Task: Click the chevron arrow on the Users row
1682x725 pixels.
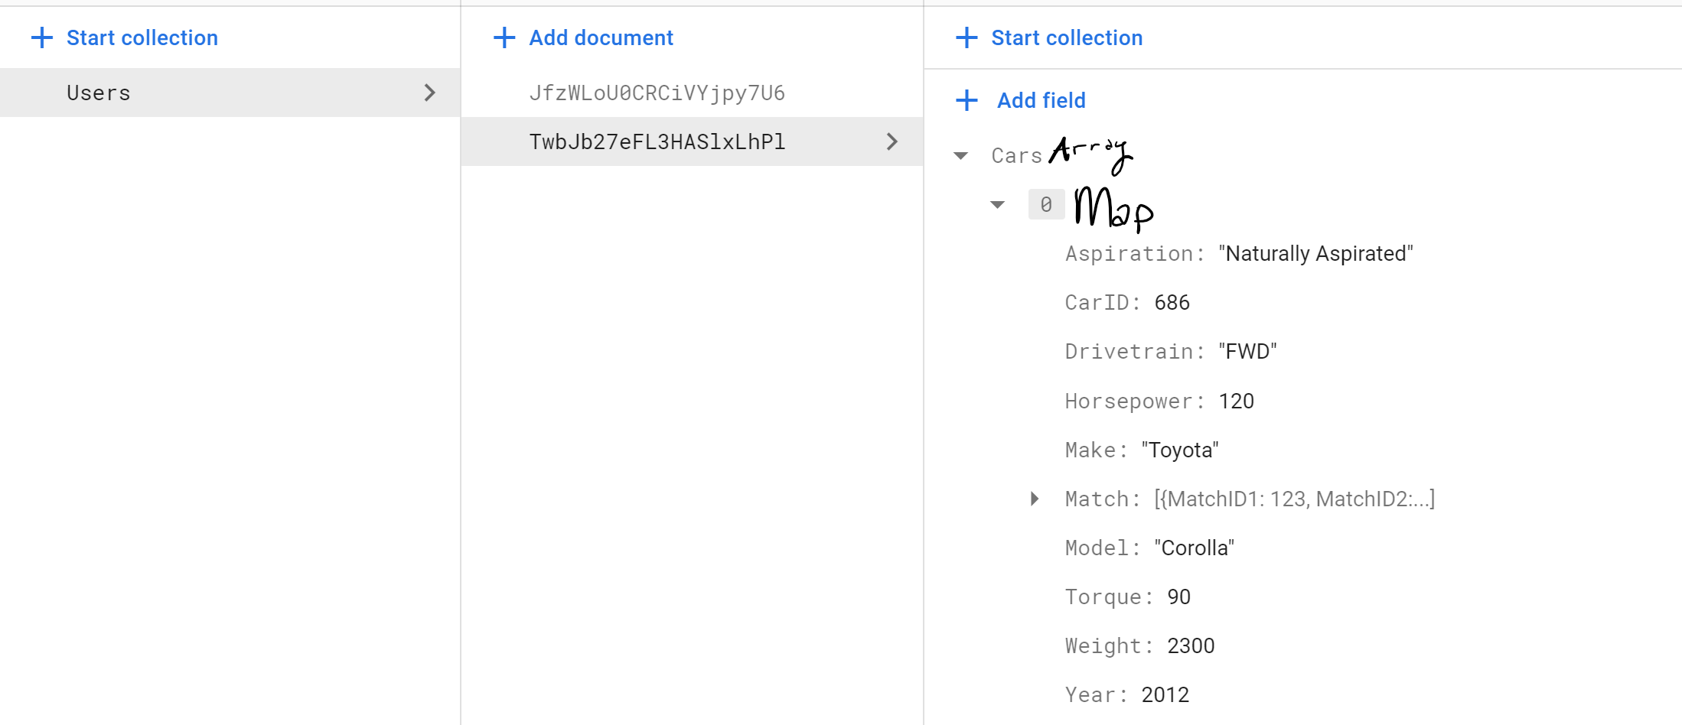Action: (429, 93)
